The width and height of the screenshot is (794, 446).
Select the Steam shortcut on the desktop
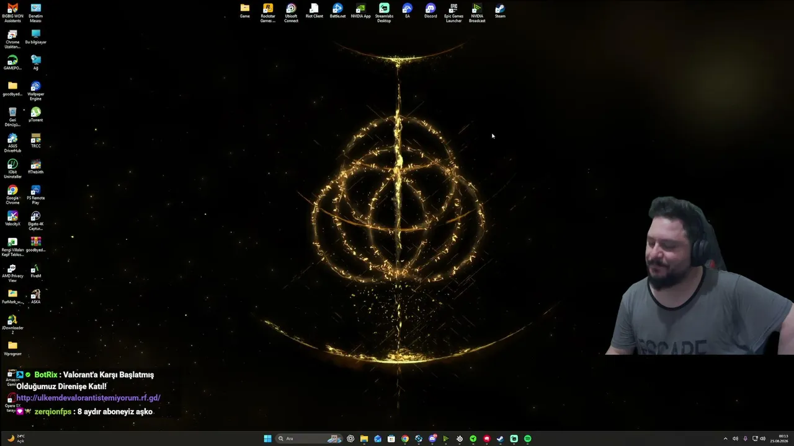500,11
